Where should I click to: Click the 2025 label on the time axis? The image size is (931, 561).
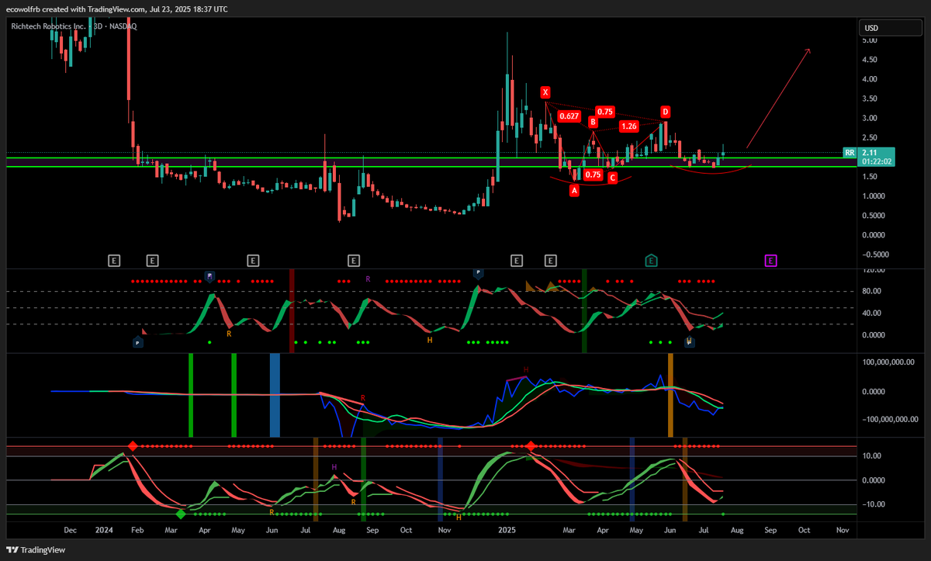pyautogui.click(x=506, y=531)
